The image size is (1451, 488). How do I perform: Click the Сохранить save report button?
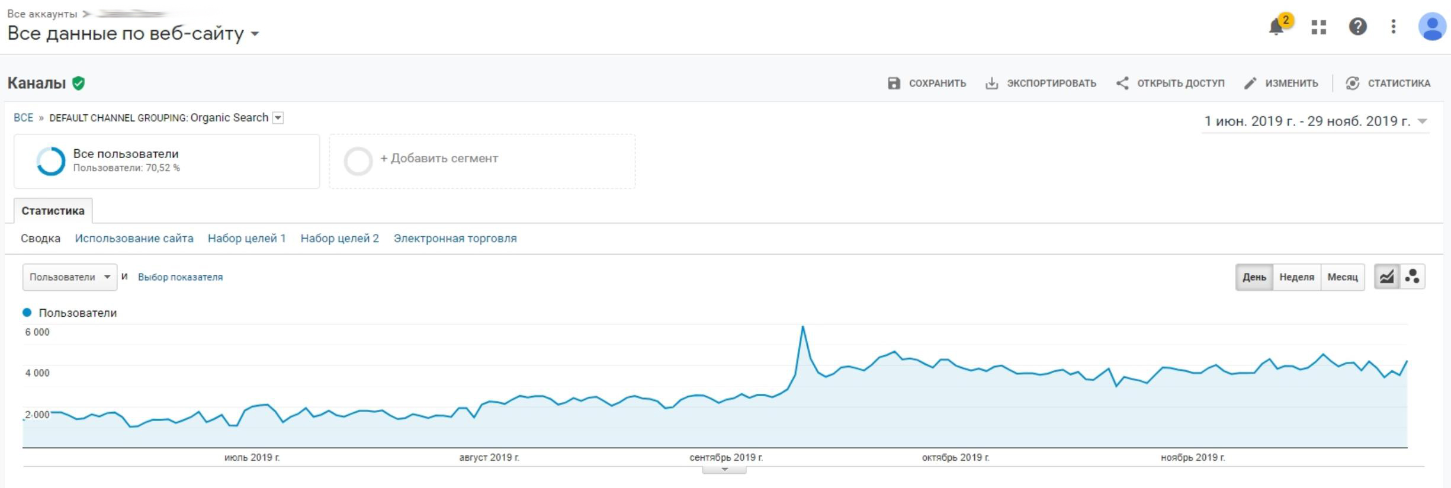pos(927,84)
